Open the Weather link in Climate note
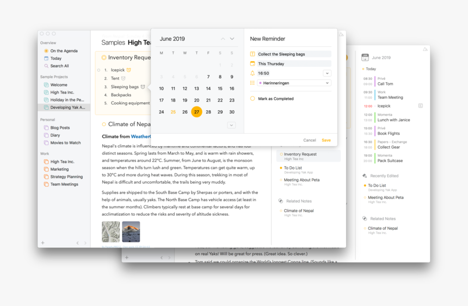The width and height of the screenshot is (468, 306). click(141, 136)
